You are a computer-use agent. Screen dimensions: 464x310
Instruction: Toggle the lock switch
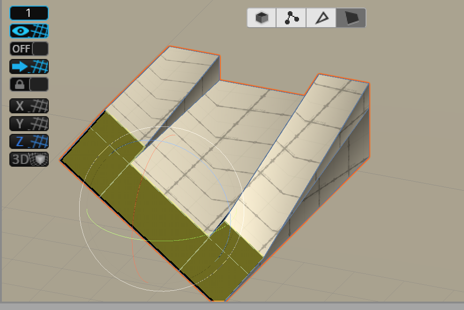29,84
